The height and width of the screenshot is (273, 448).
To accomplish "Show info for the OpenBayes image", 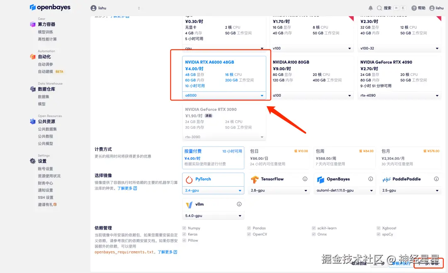I will [x=370, y=179].
